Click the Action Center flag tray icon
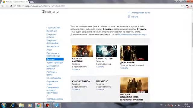193x108 pixels. coord(169,105)
